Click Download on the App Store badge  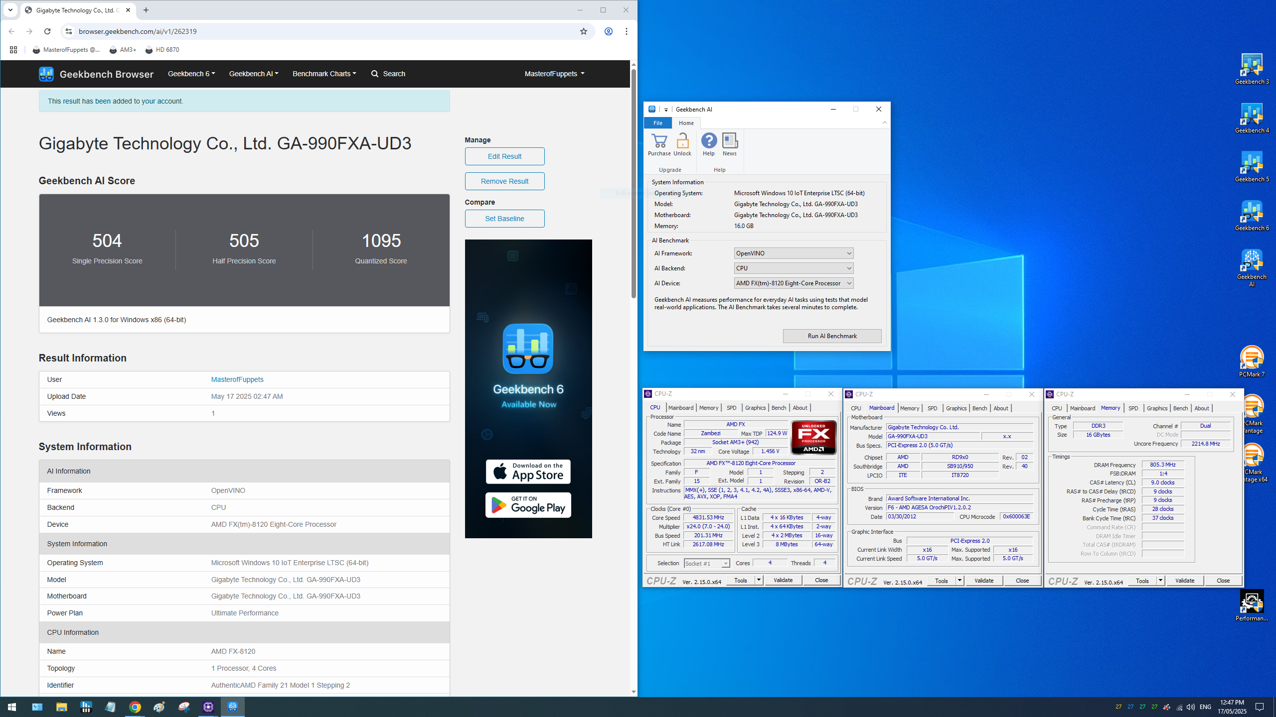pyautogui.click(x=528, y=472)
